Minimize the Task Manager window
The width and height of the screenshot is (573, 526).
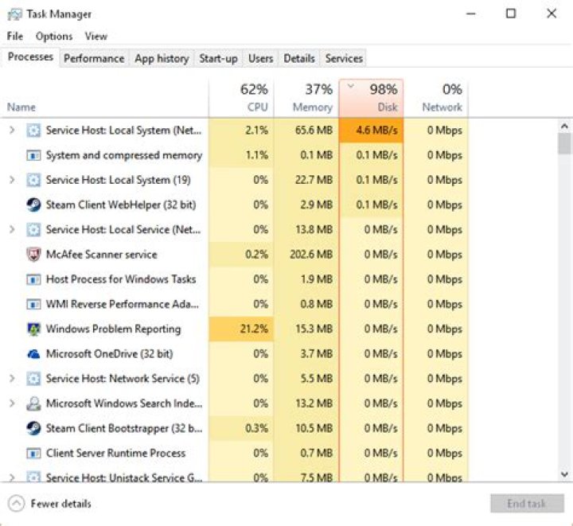471,14
